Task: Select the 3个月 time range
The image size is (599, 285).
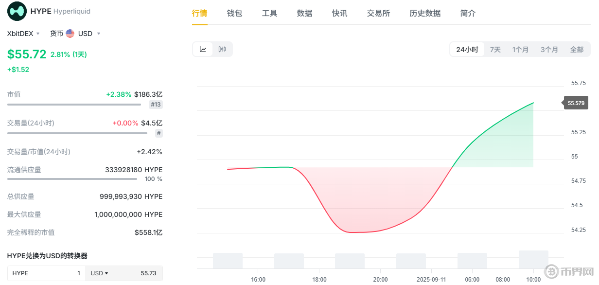Action: coord(549,50)
